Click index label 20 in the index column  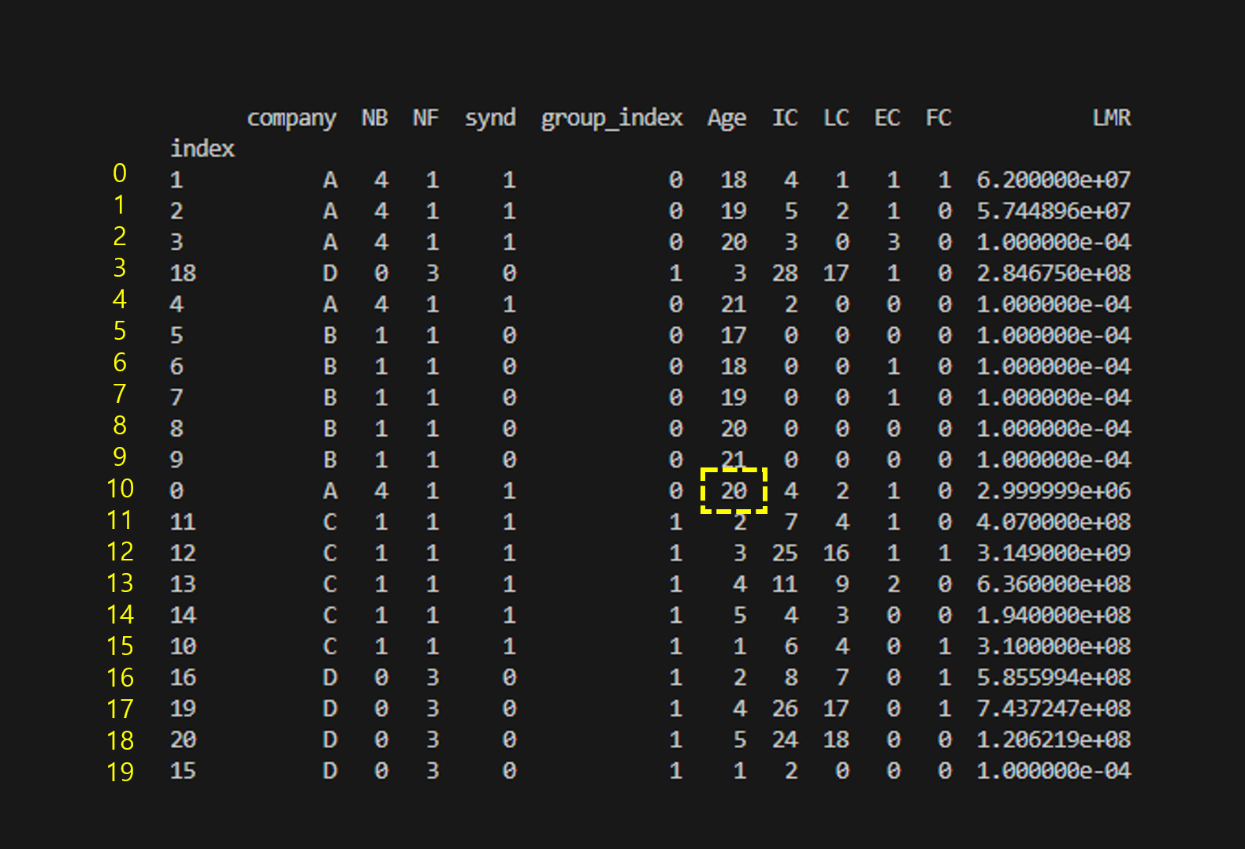pyautogui.click(x=183, y=739)
